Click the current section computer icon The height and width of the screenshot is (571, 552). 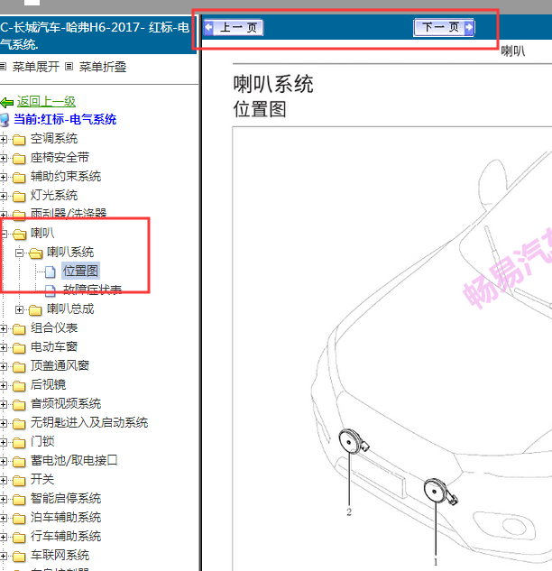(x=5, y=120)
